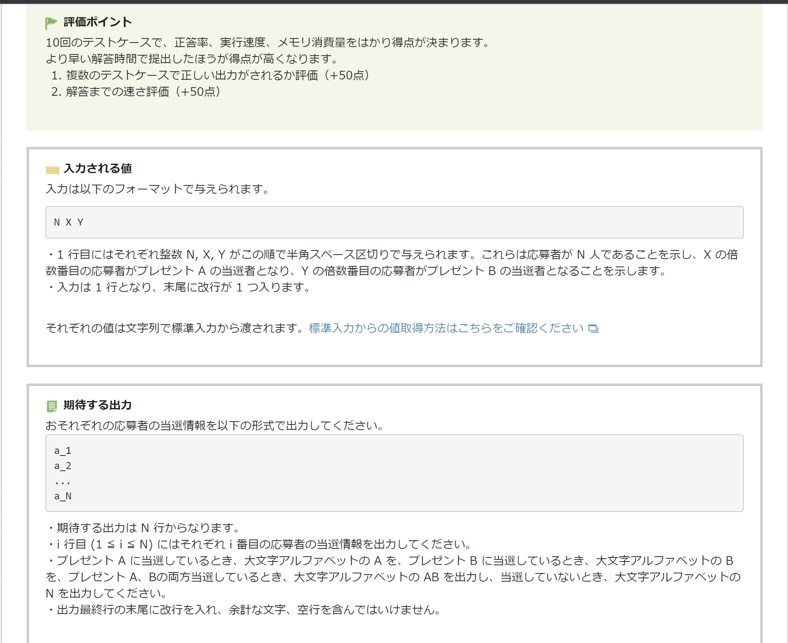Click the yellow keyboard icon beside 入力される値
This screenshot has height=643, width=788.
[52, 170]
